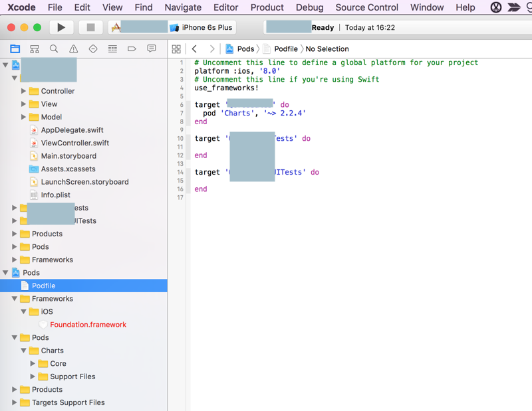The image size is (532, 411).
Task: Click line 7 pod 'Charts' text
Action: point(254,113)
